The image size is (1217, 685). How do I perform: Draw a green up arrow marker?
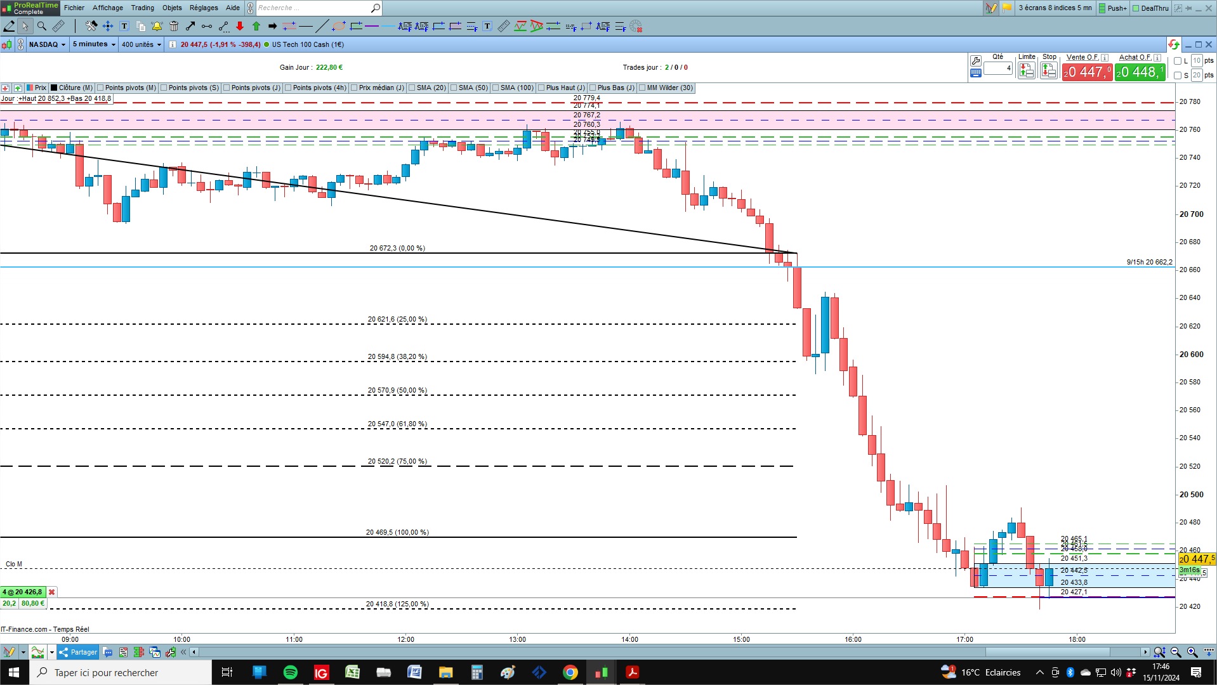click(x=256, y=26)
